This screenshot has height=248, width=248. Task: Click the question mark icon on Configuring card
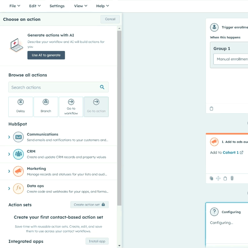[x=214, y=211]
